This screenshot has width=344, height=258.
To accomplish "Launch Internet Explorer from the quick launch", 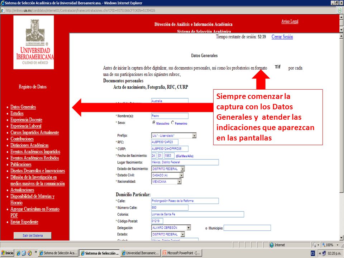I will (18, 253).
